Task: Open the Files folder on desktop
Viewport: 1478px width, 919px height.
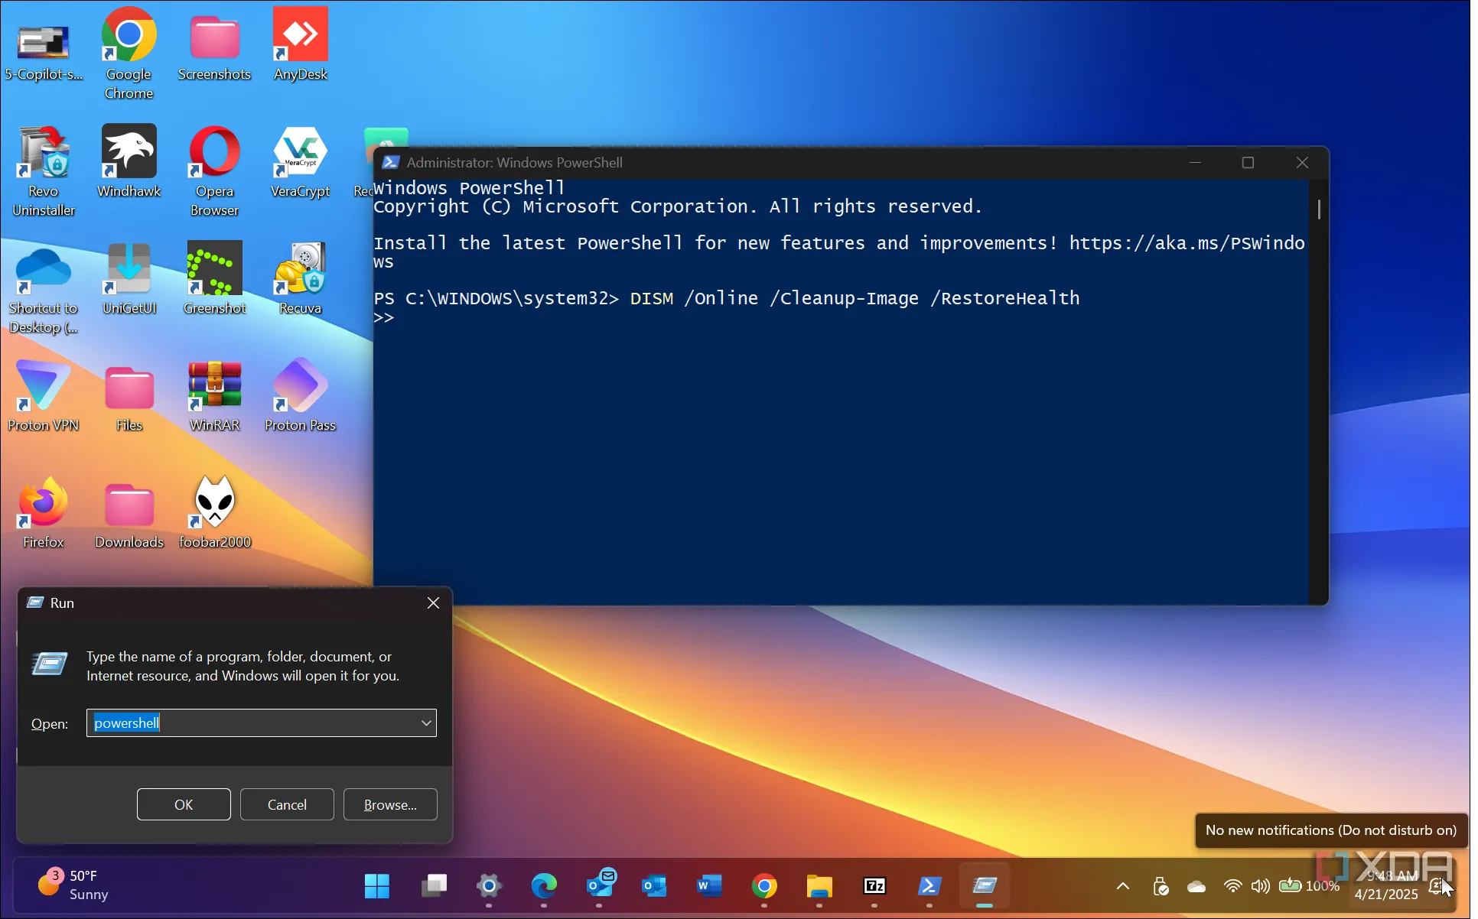Action: pos(129,398)
